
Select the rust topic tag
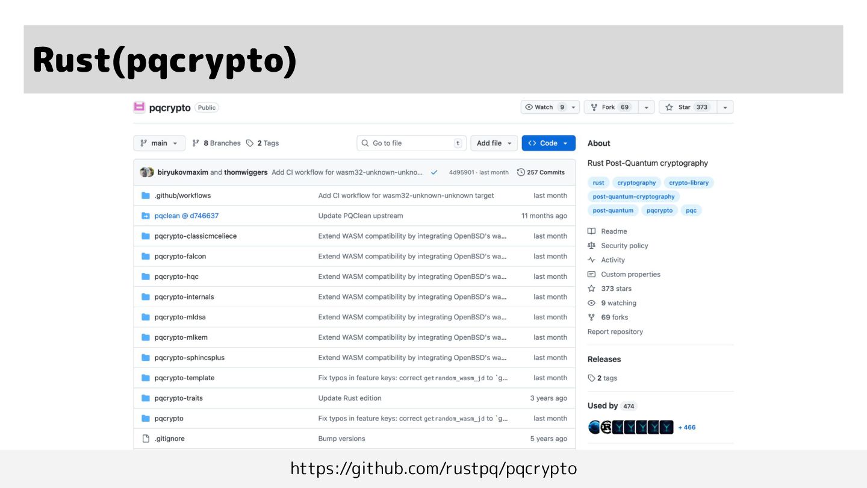[x=598, y=183]
